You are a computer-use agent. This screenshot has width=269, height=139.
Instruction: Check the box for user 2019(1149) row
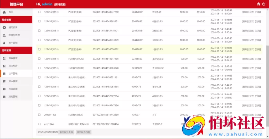39,115
